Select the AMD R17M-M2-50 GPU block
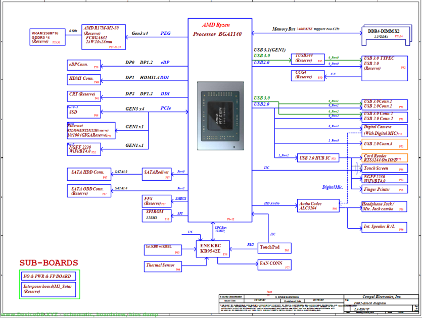Screen dimensions: 422x318 [104, 37]
